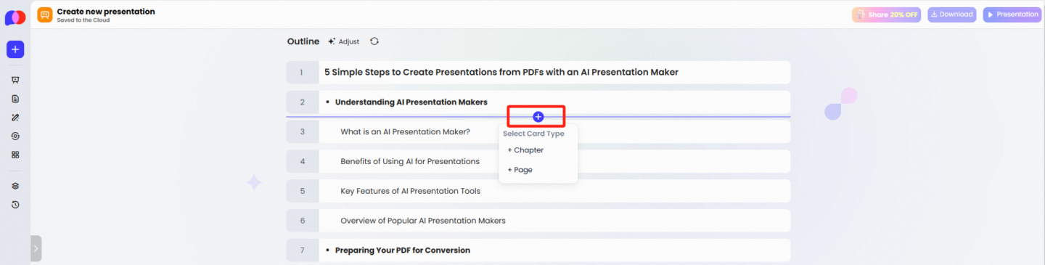Open the history clock icon in sidebar
The image size is (1045, 265).
pyautogui.click(x=15, y=205)
